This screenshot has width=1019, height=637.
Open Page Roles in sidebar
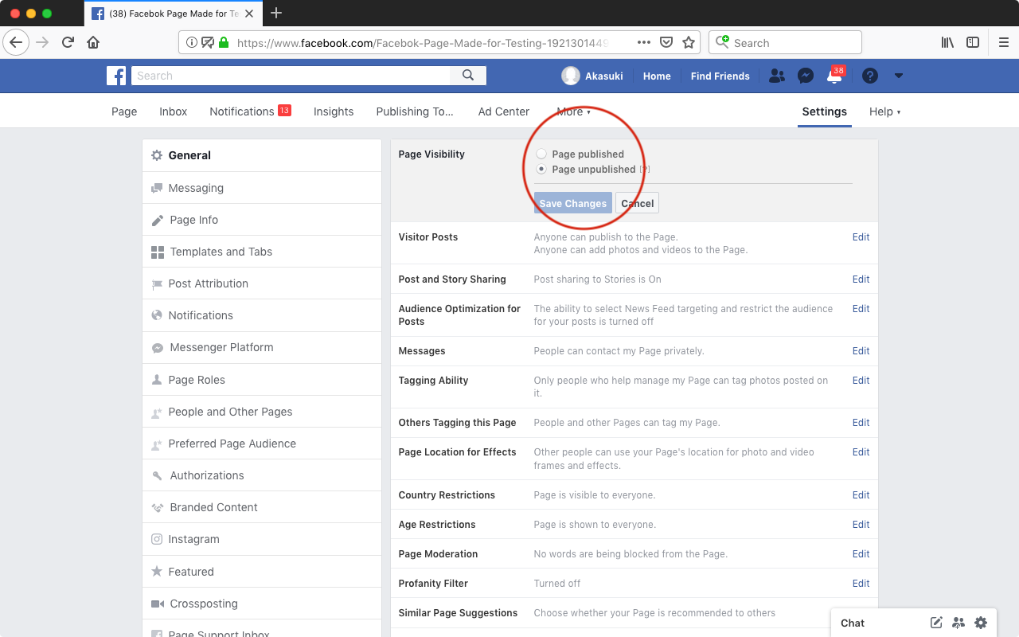262,380
